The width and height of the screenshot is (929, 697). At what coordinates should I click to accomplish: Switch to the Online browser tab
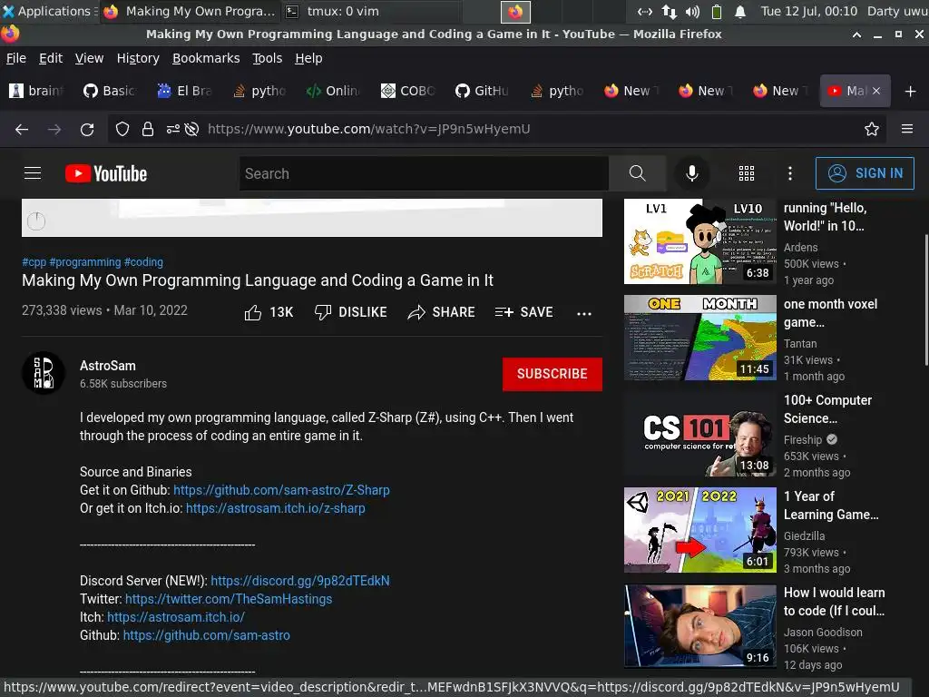click(334, 91)
